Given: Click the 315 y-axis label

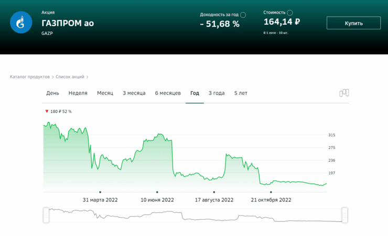Looking at the screenshot, I should [331, 135].
